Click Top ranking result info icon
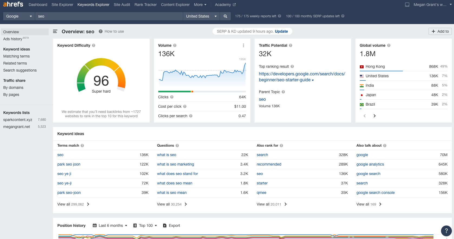 pos(292,66)
